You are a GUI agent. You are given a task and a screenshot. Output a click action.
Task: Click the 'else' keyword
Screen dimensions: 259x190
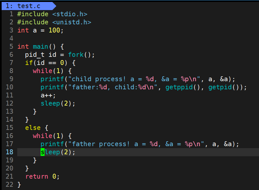point(33,128)
